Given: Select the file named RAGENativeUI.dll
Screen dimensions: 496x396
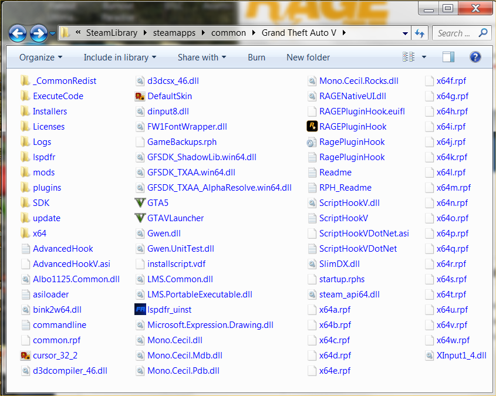Looking at the screenshot, I should coord(353,96).
